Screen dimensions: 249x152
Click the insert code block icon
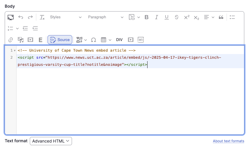(x=132, y=17)
